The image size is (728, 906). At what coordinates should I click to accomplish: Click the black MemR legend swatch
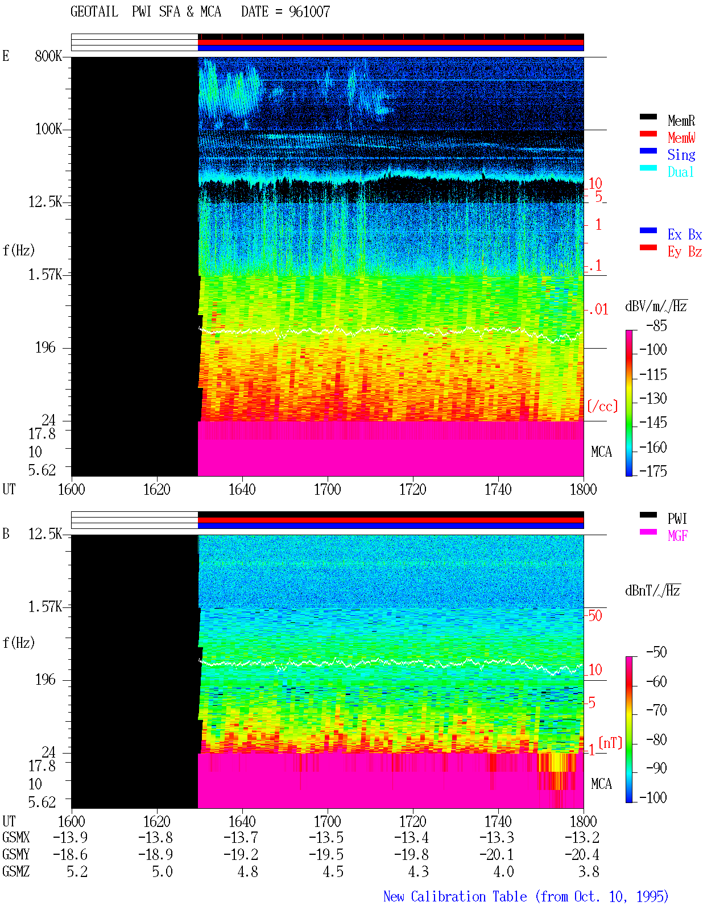point(648,117)
